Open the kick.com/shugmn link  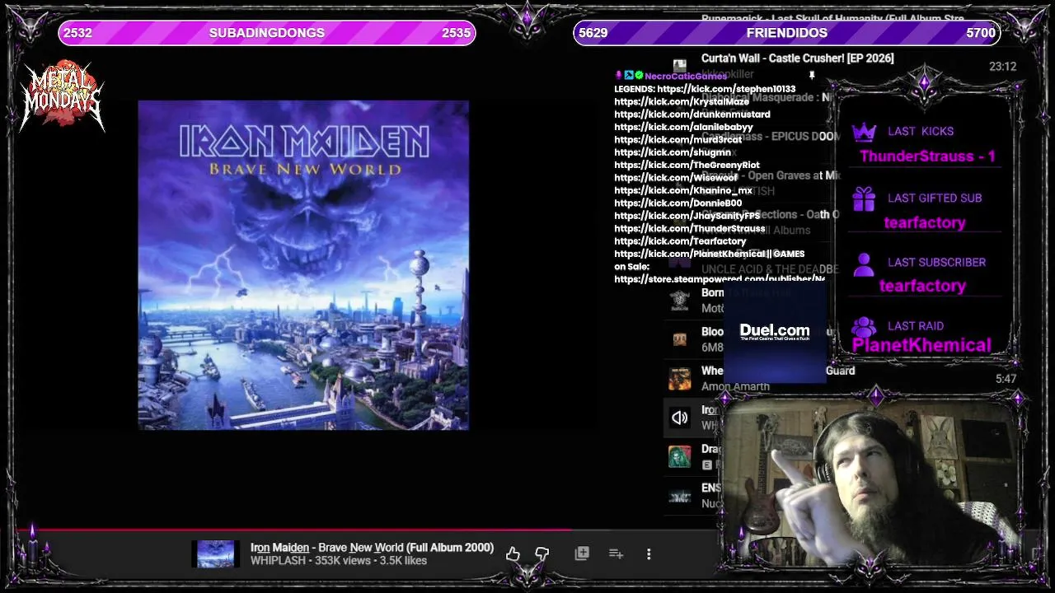pyautogui.click(x=673, y=152)
